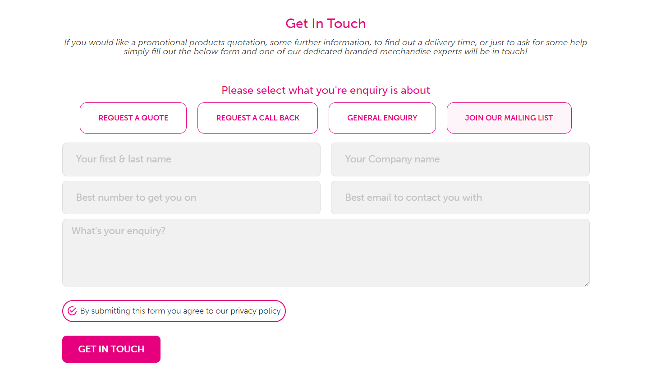Screen dimensions: 656x374
Task: Click the best email contact field
Action: click(x=460, y=198)
